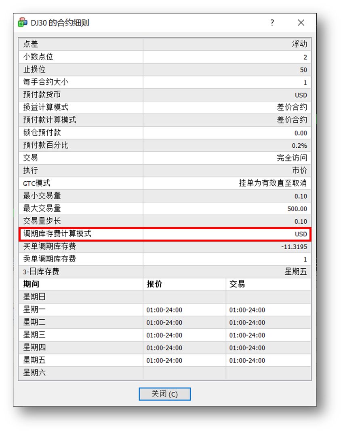Viewport: 343px width, 433px height.
Task: Click the 交易 column header in sessions table
Action: [x=237, y=284]
